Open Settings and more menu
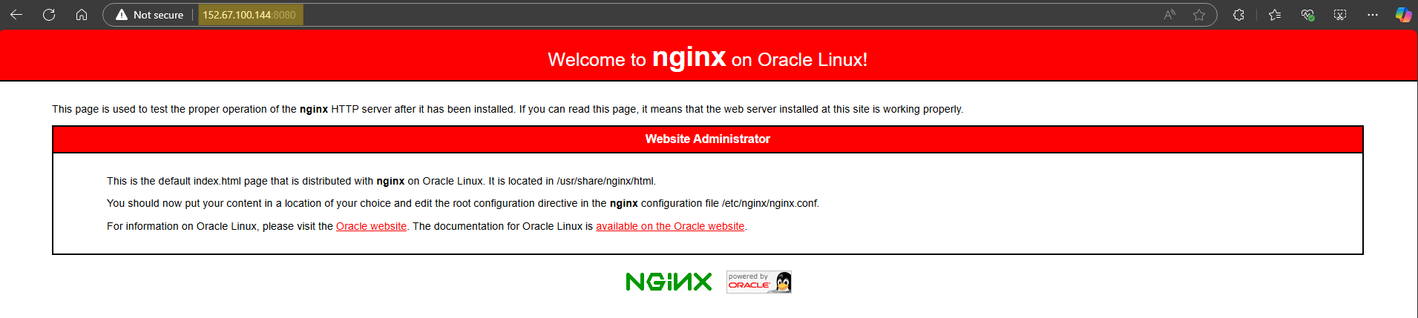Screen dimensions: 1418x318 pyautogui.click(x=1373, y=15)
